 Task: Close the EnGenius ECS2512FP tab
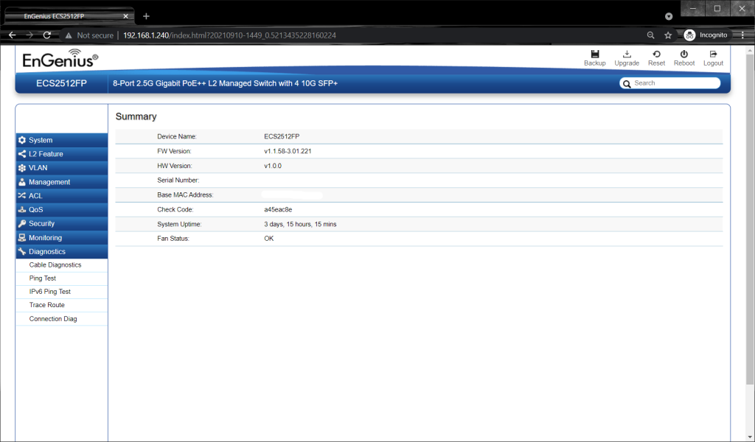point(125,16)
